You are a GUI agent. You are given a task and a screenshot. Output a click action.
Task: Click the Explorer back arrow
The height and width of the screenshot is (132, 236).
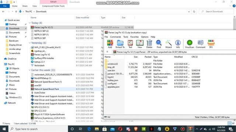click(x=3, y=11)
